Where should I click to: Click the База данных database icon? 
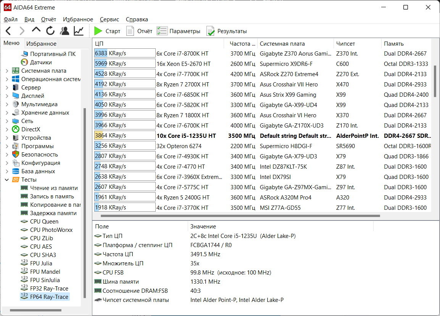click(16, 171)
